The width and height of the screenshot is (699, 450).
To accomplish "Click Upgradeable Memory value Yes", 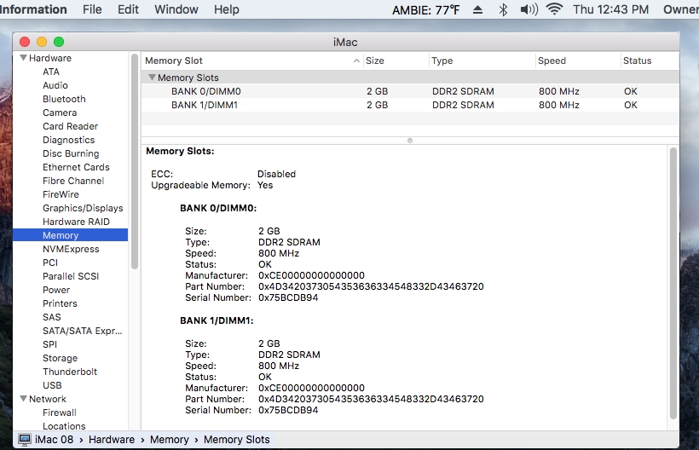I will [x=265, y=185].
